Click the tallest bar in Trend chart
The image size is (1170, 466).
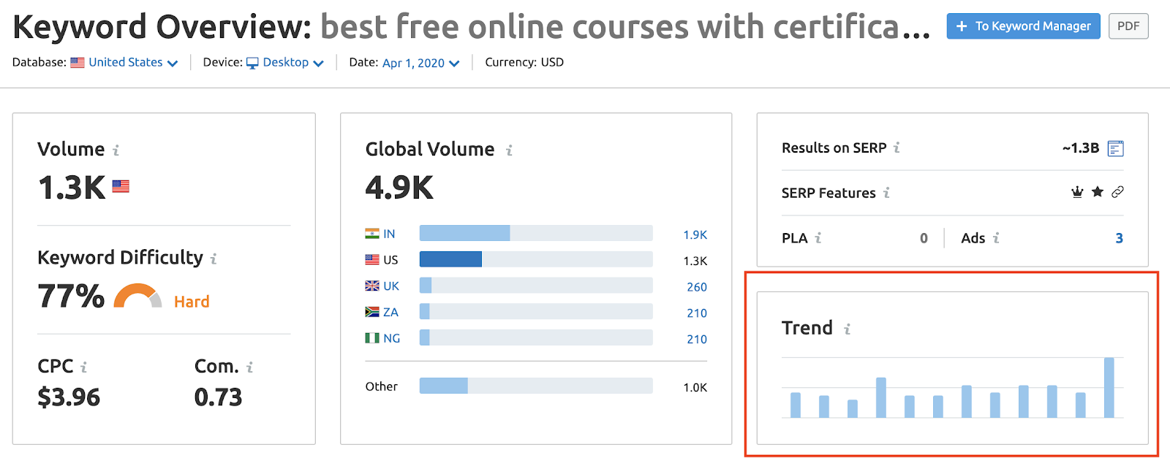click(1109, 387)
